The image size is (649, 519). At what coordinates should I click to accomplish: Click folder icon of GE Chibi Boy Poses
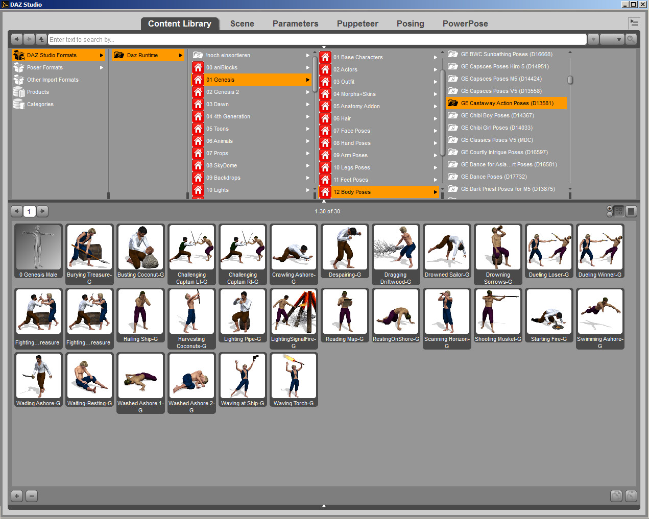click(x=452, y=115)
